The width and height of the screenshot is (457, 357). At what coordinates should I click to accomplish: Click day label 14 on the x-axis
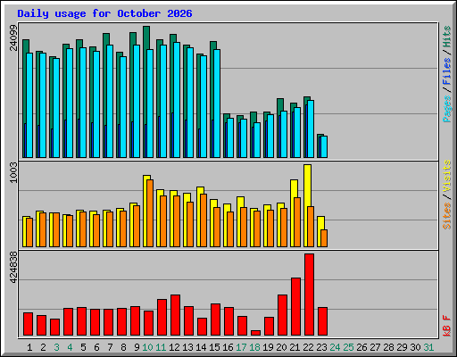pos(201,347)
